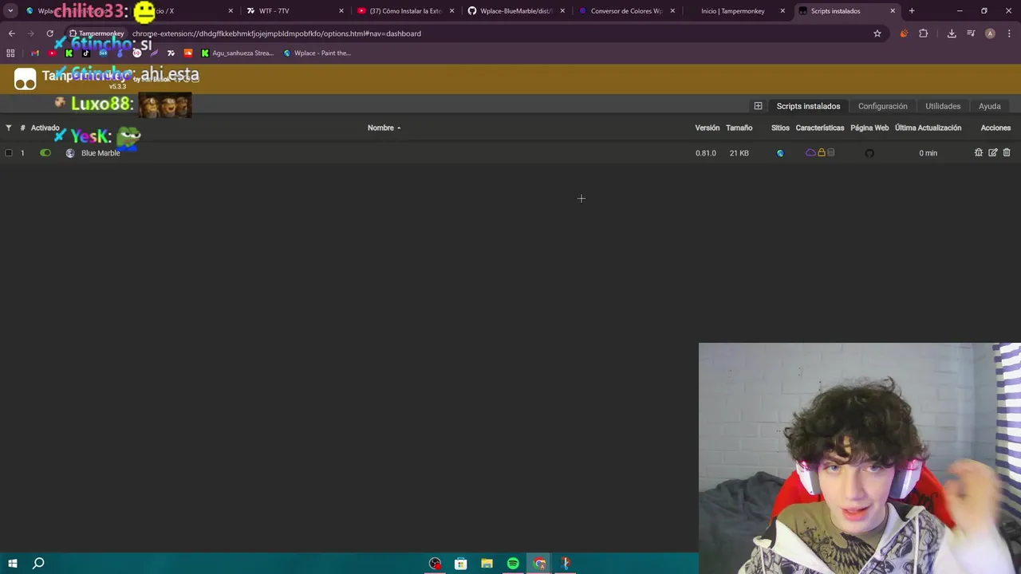Open the Chrome profile avatar
The height and width of the screenshot is (574, 1021).
point(990,33)
